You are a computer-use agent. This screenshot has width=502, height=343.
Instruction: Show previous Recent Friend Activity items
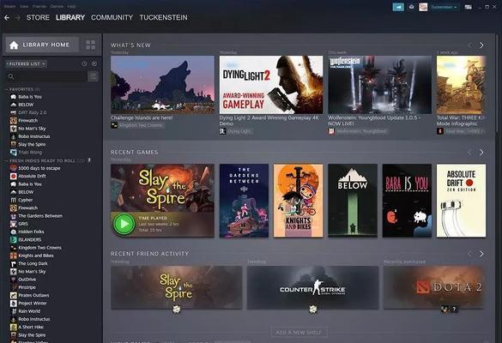pyautogui.click(x=469, y=254)
